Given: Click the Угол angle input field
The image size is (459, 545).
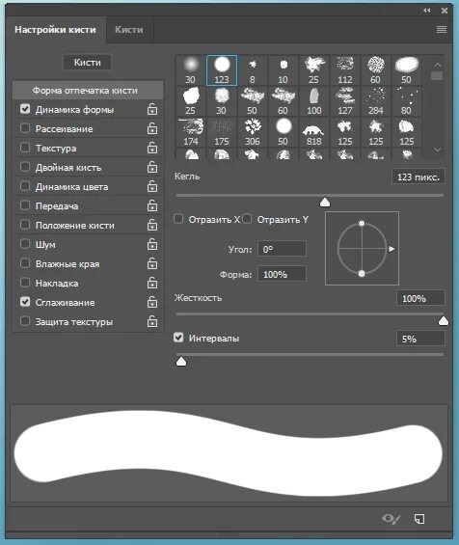Looking at the screenshot, I should 282,249.
